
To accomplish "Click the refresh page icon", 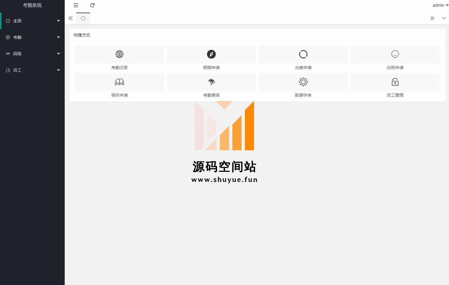I will tap(92, 5).
